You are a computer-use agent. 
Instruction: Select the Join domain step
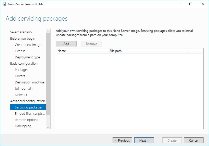(x=24, y=88)
